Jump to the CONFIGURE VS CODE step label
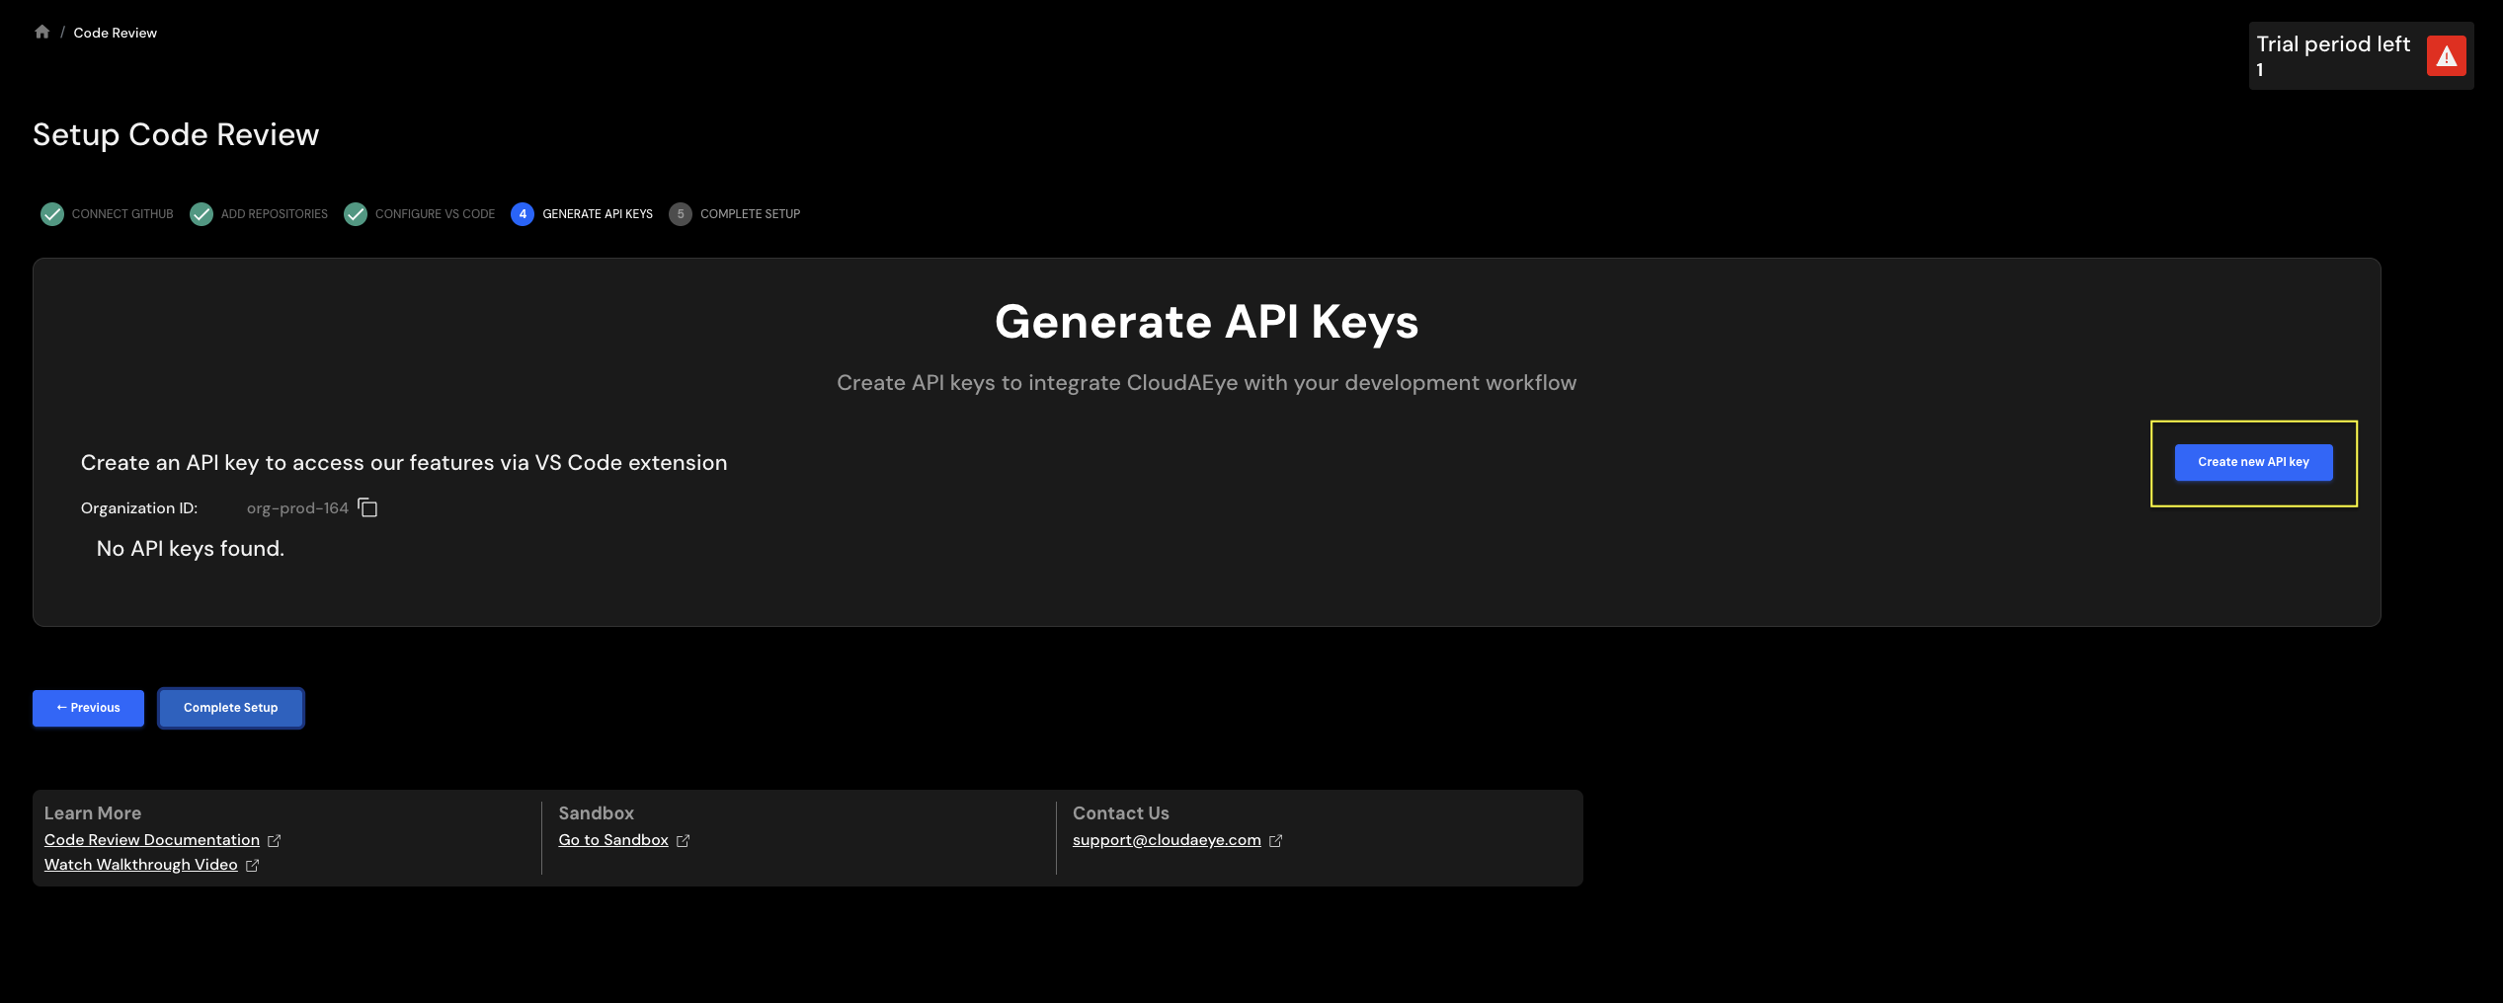This screenshot has height=1003, width=2503. [x=435, y=214]
